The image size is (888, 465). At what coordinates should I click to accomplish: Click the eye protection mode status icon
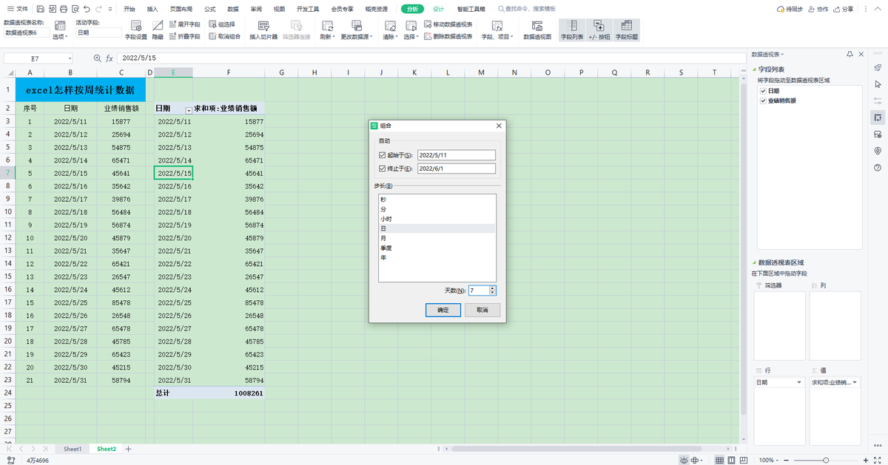click(684, 460)
